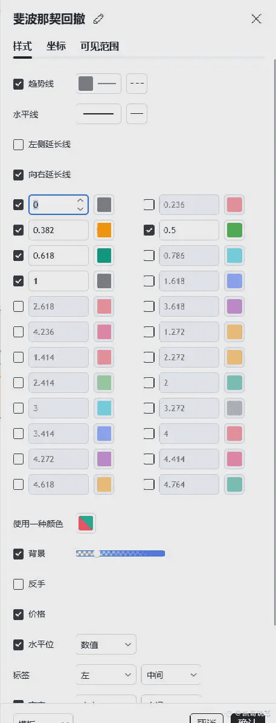Toggle the 反手 reverse checkbox

pyautogui.click(x=18, y=584)
